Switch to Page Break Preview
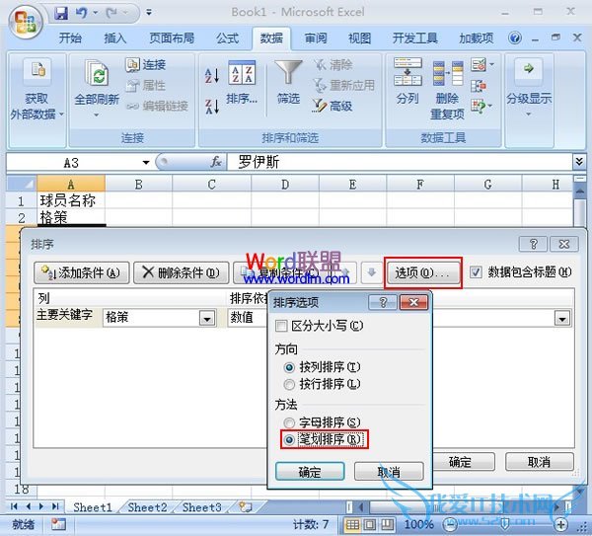Screen dimensions: 592x536 pos(387,524)
